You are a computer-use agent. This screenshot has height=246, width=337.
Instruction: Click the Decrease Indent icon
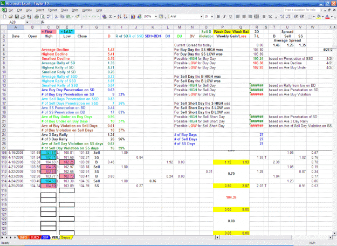pyautogui.click(x=296, y=17)
